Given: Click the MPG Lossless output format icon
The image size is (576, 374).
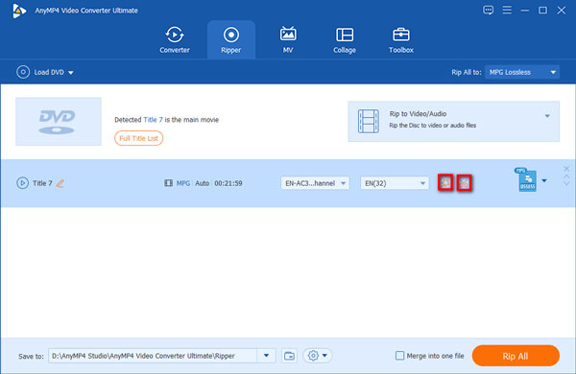Looking at the screenshot, I should click(526, 180).
